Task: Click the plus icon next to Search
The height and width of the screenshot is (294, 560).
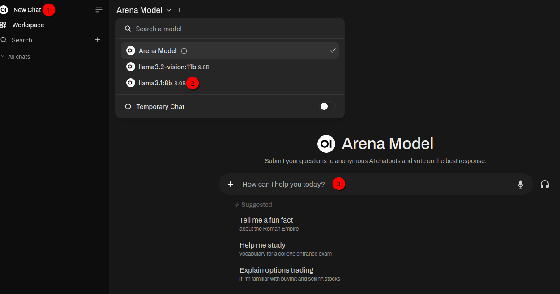Action: click(98, 40)
